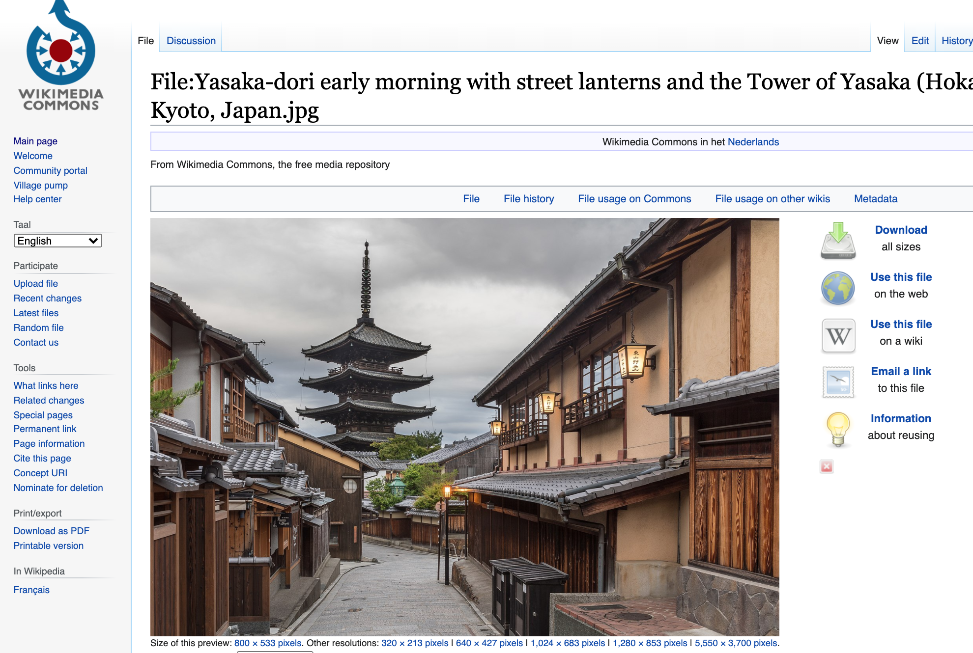Screen dimensions: 973x653
Task: Click the globe Use on web icon
Action: point(838,288)
